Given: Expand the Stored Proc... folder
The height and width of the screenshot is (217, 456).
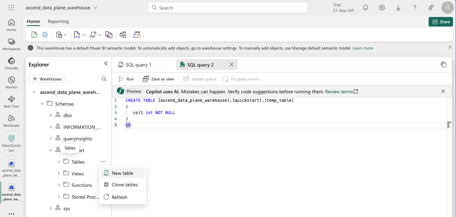Looking at the screenshot, I should pyautogui.click(x=59, y=197).
